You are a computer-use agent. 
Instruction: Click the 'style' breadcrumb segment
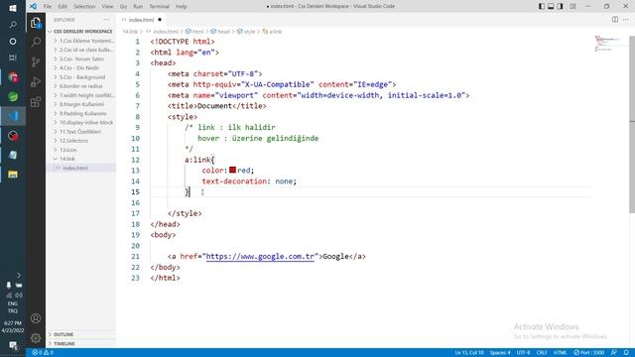click(x=246, y=31)
